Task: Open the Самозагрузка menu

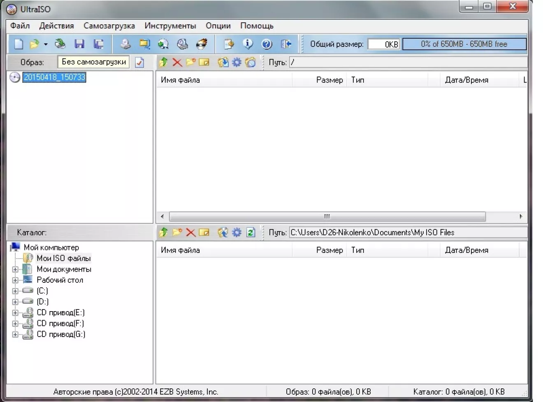Action: pyautogui.click(x=109, y=26)
